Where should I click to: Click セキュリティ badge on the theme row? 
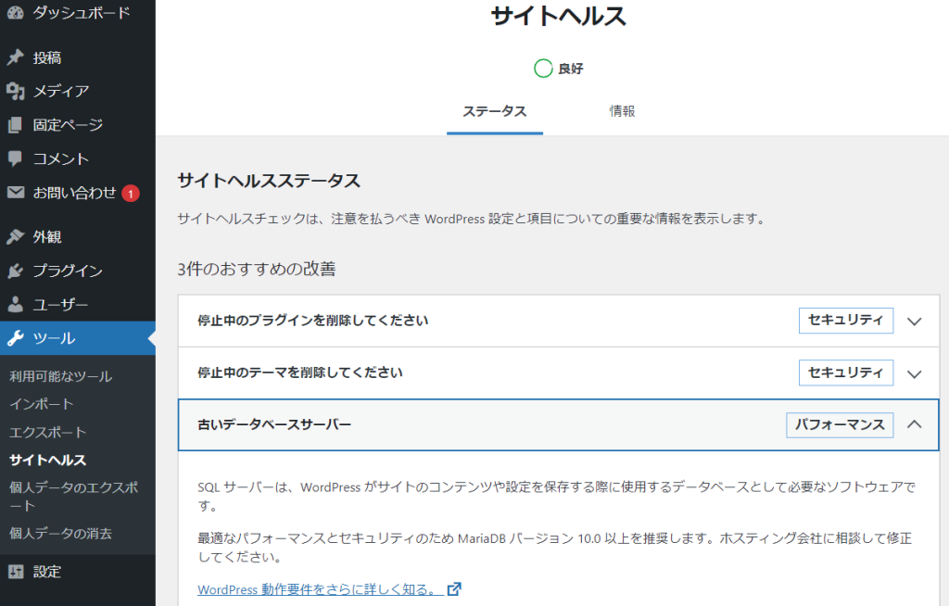tap(845, 372)
